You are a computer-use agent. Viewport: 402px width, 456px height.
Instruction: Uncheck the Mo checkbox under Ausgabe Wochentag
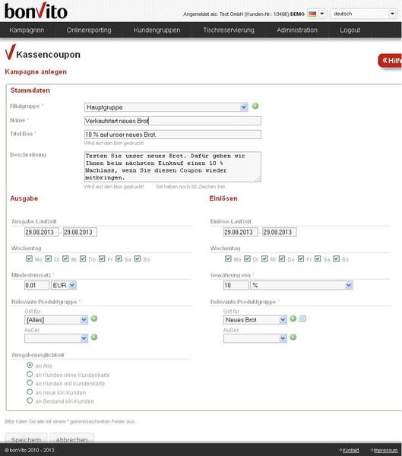(29, 258)
